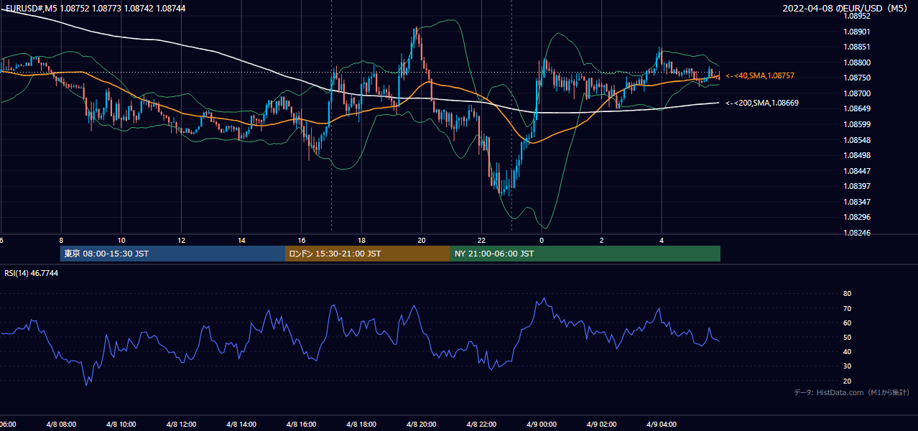Click price axis value 1.08649
Viewport: 918px width, 431px height.
click(857, 108)
